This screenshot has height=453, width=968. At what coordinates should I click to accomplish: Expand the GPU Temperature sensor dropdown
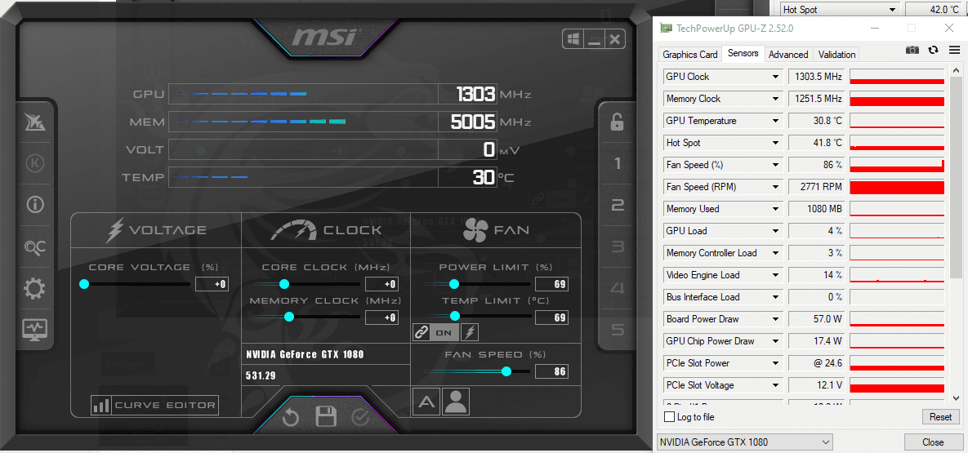click(x=775, y=121)
